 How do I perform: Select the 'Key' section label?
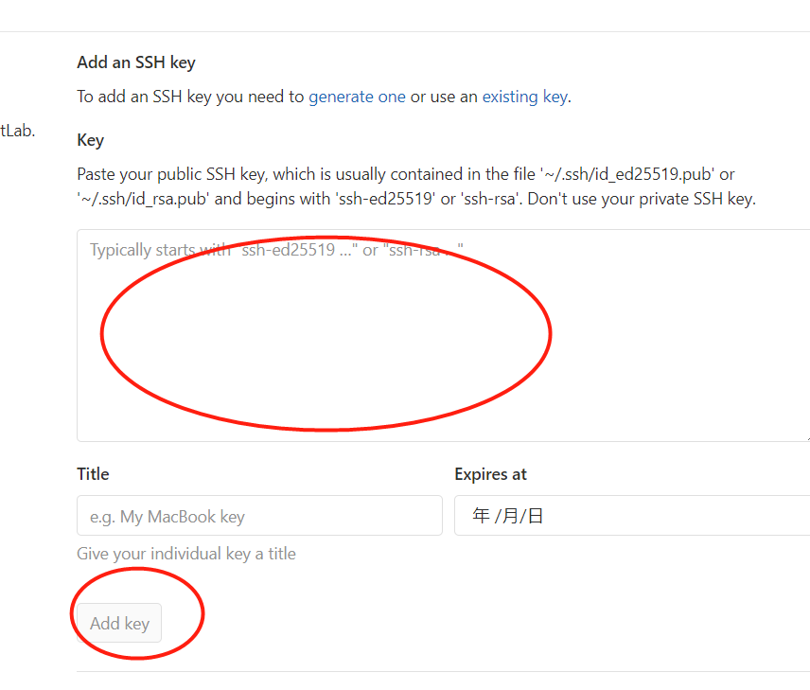[91, 141]
